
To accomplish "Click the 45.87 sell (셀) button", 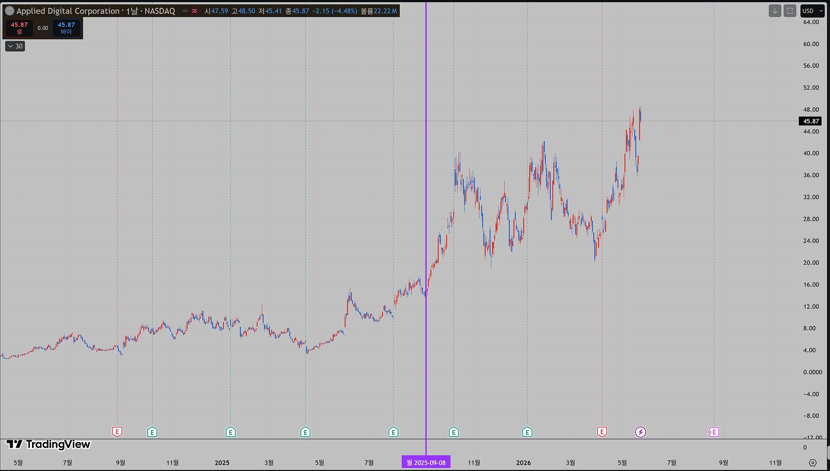I will (x=19, y=28).
